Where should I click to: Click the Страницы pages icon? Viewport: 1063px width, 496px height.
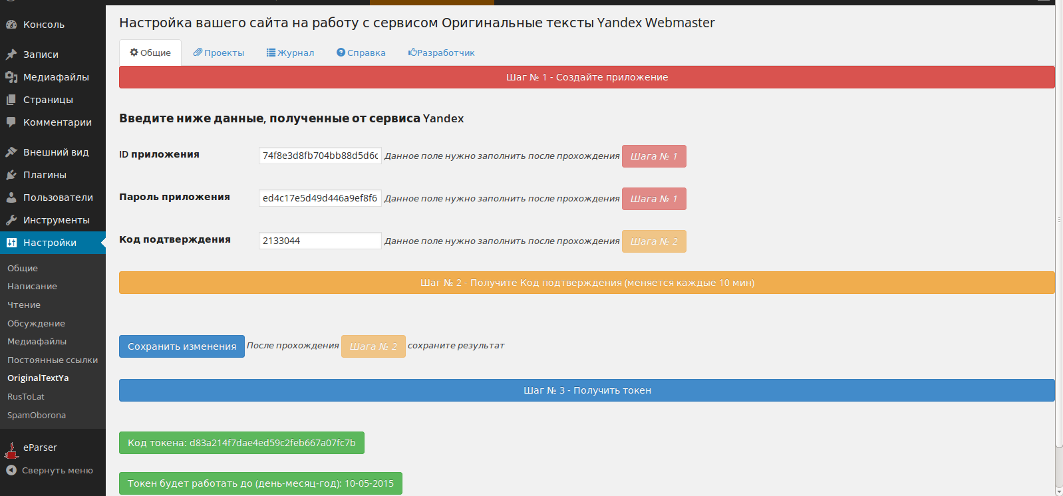click(11, 100)
